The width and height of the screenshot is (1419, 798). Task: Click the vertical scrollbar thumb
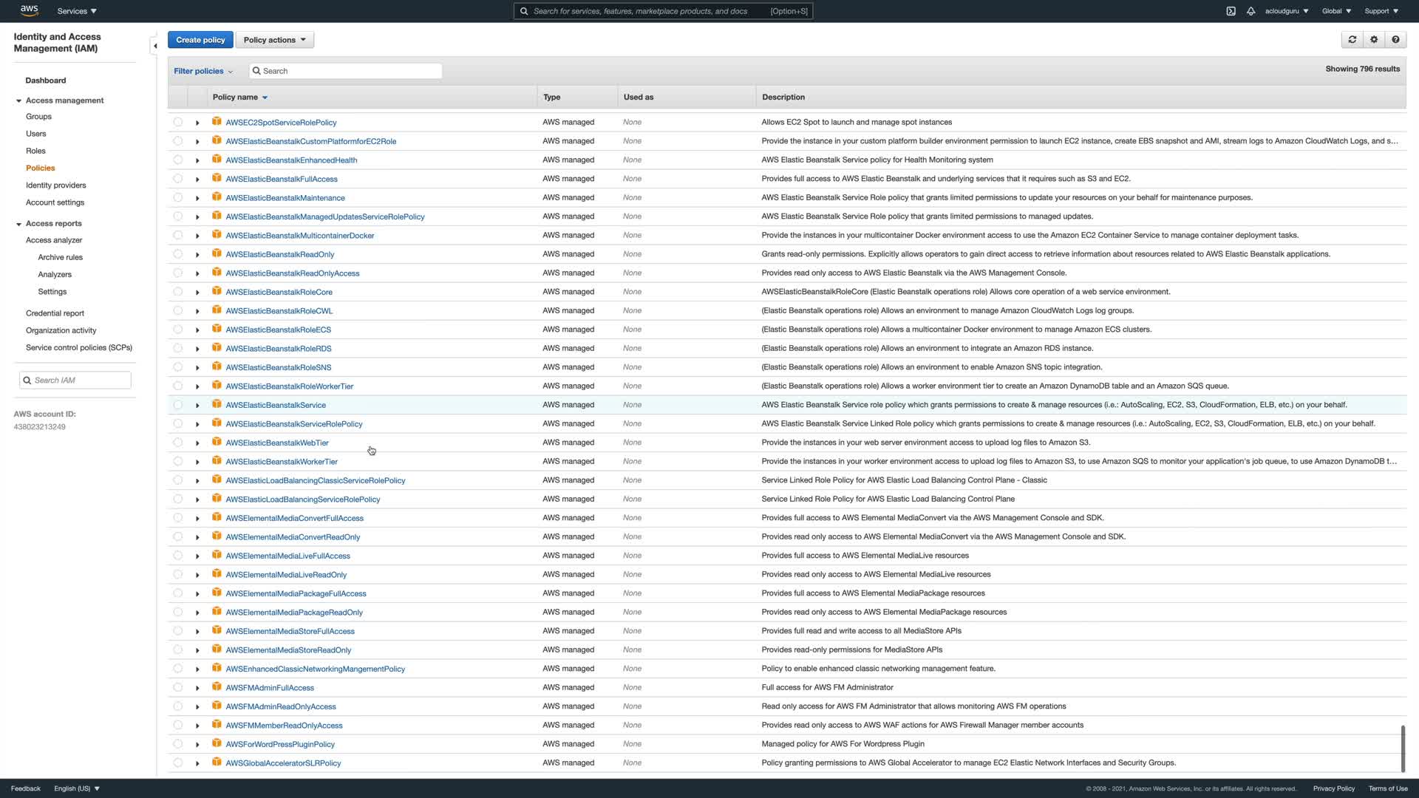(x=1402, y=748)
